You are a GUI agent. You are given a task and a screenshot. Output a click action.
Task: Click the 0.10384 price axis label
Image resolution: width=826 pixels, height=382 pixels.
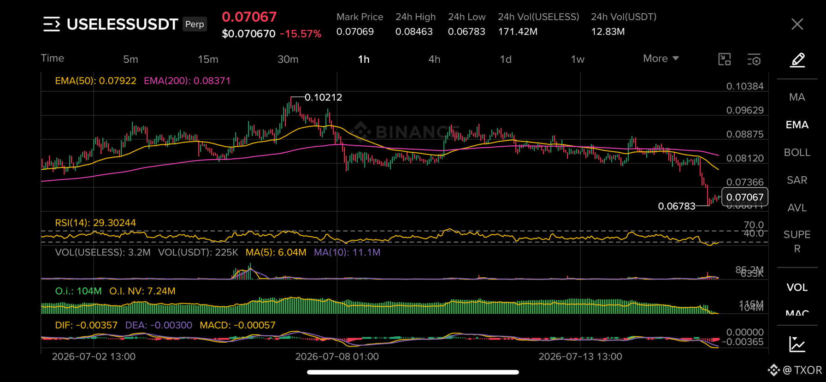(x=745, y=86)
